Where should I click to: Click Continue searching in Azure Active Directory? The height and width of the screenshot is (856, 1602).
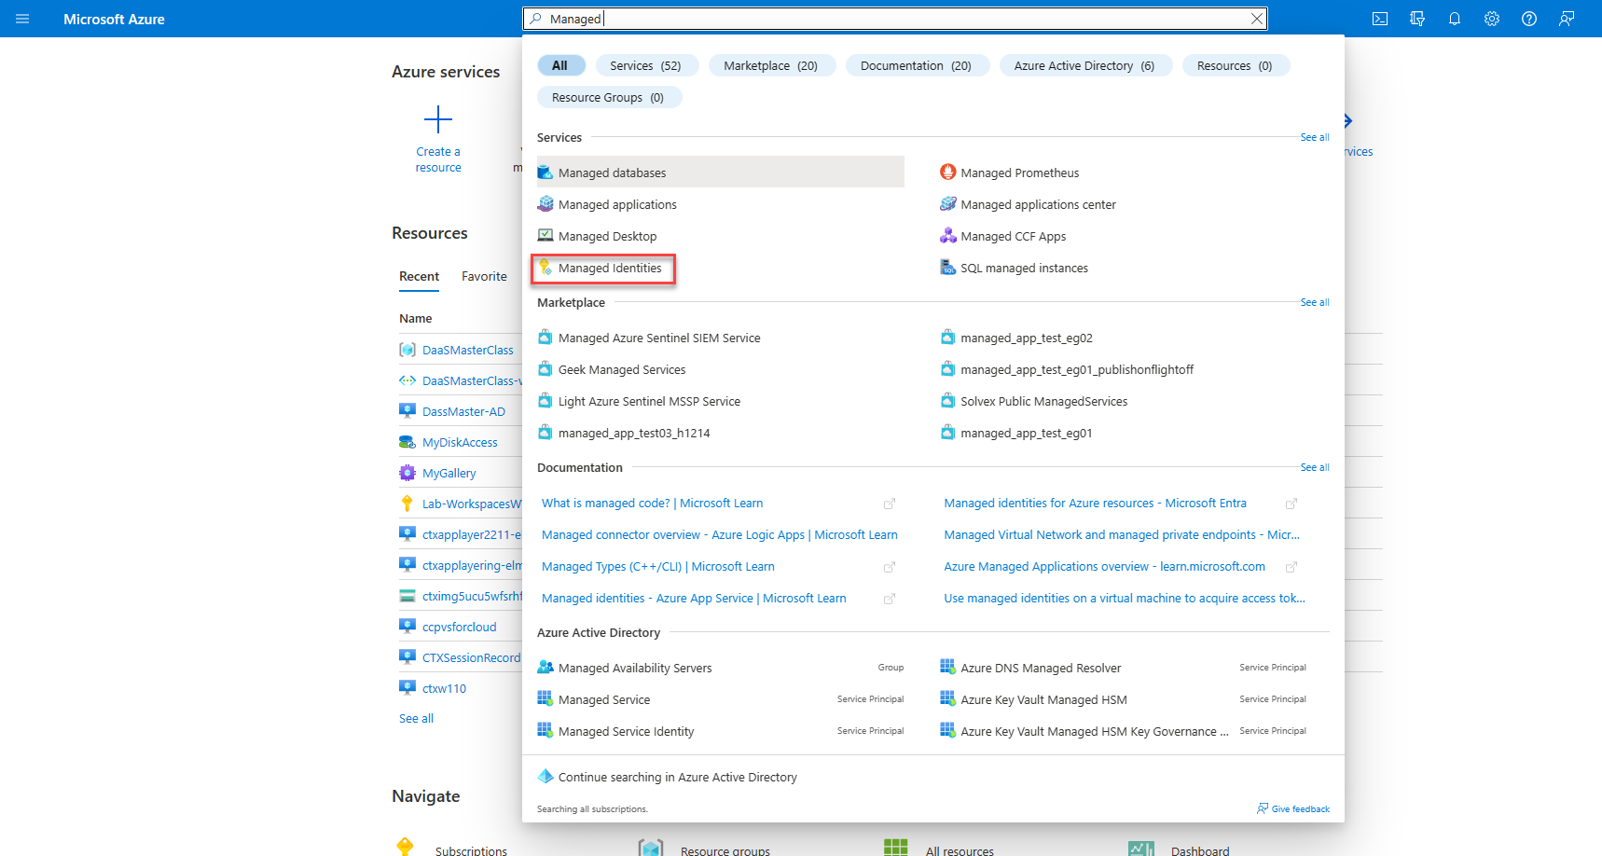pyautogui.click(x=677, y=778)
